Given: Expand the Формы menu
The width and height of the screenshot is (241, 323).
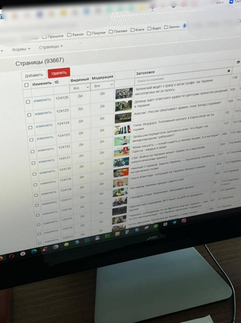Looking at the screenshot, I should click(21, 49).
